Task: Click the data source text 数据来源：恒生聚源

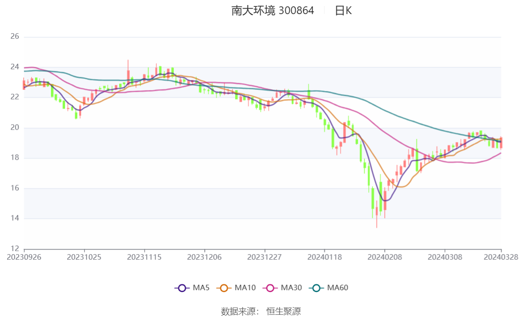Action: tap(261, 312)
